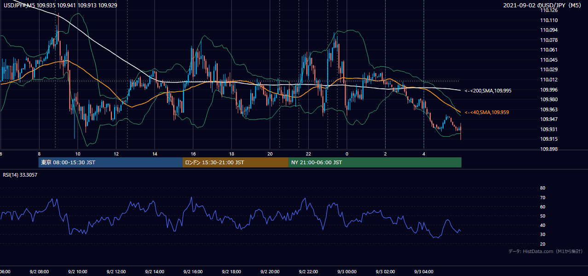Click the 9/2 20:00 bottom time label
Viewport: 588px width, 276px height.
point(270,272)
